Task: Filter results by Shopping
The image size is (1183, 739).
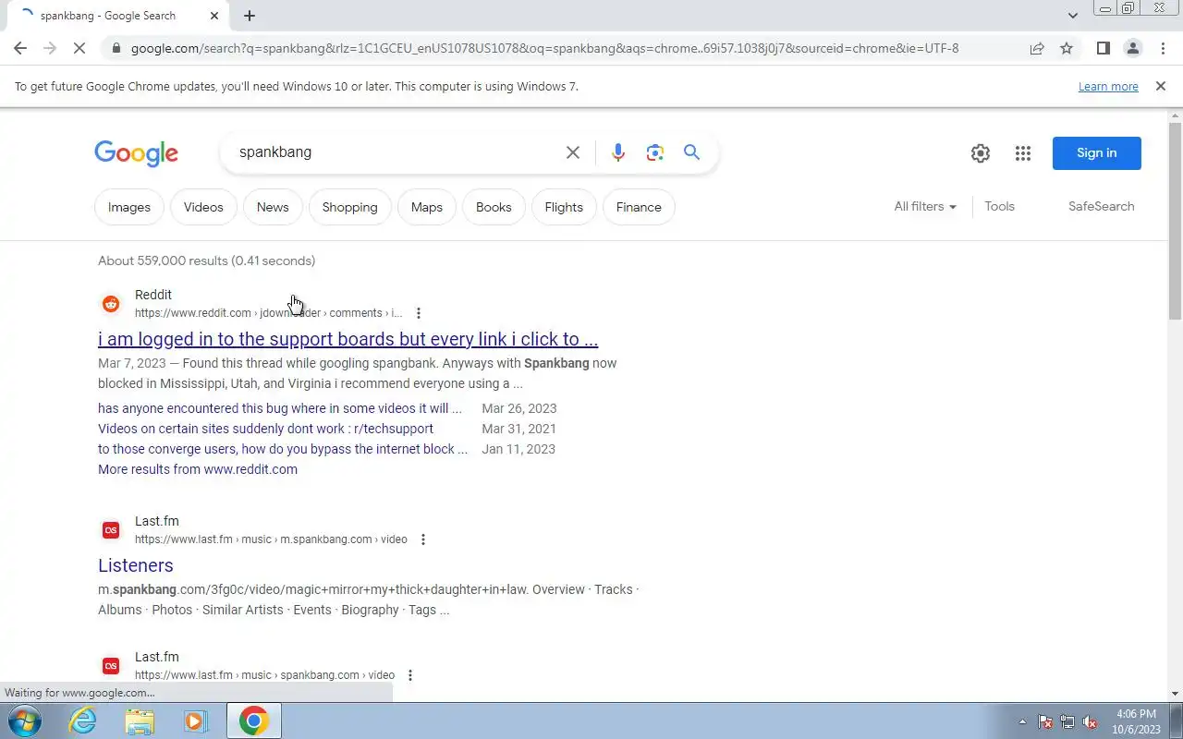Action: click(x=350, y=207)
